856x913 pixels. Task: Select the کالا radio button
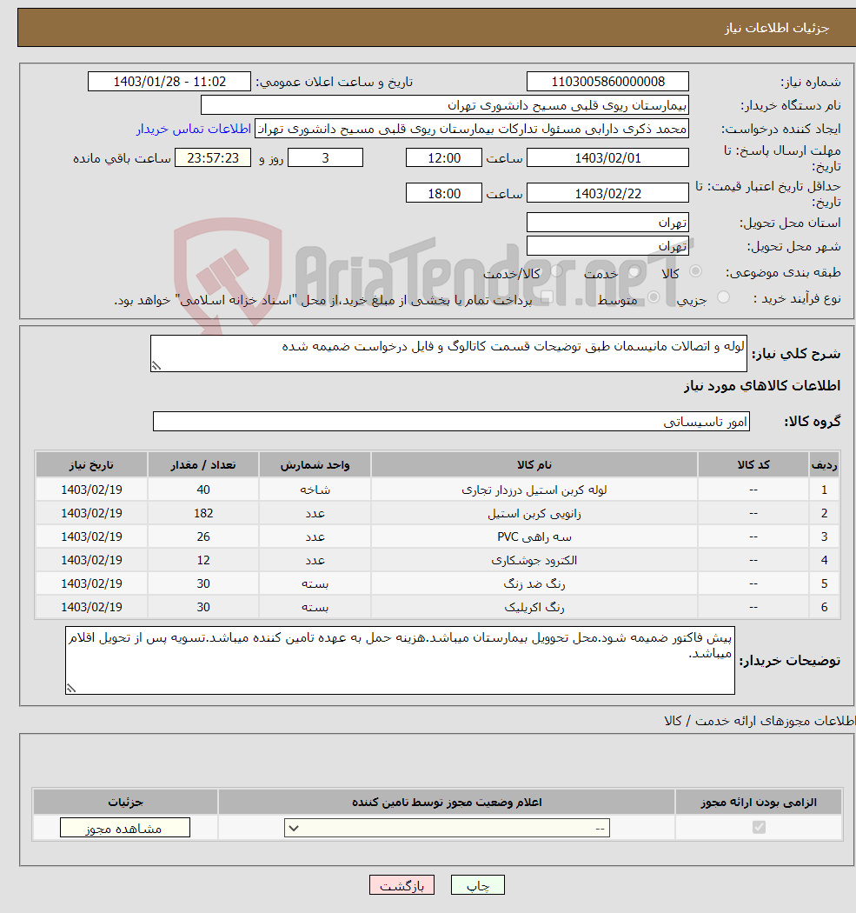[695, 271]
